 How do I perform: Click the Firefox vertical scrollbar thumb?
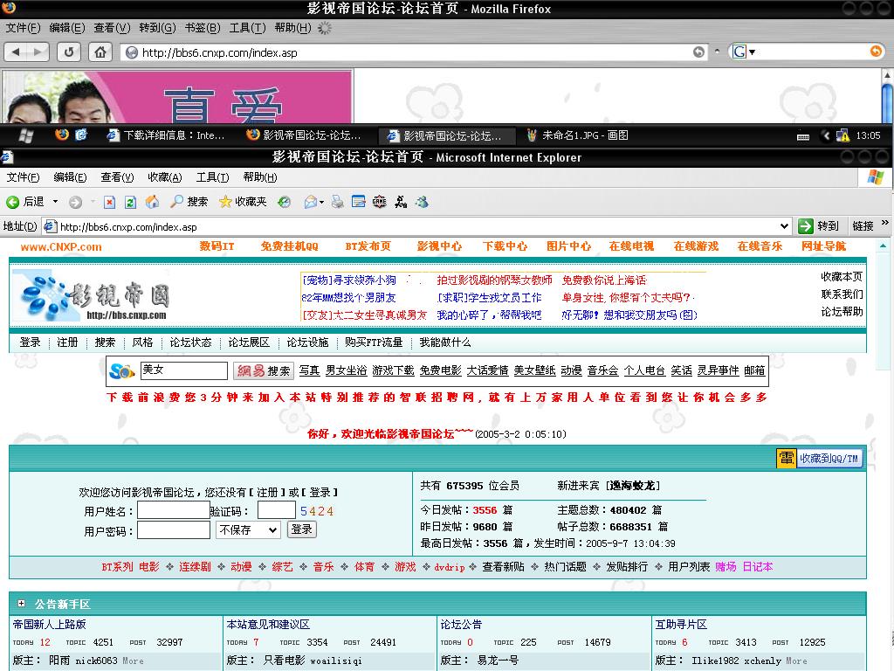point(887,103)
